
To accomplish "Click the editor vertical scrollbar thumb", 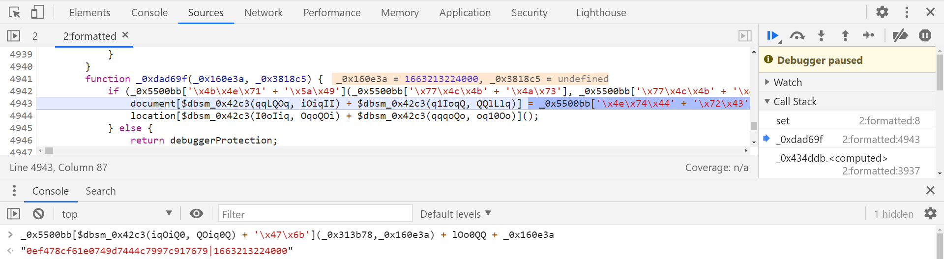I will (x=754, y=126).
